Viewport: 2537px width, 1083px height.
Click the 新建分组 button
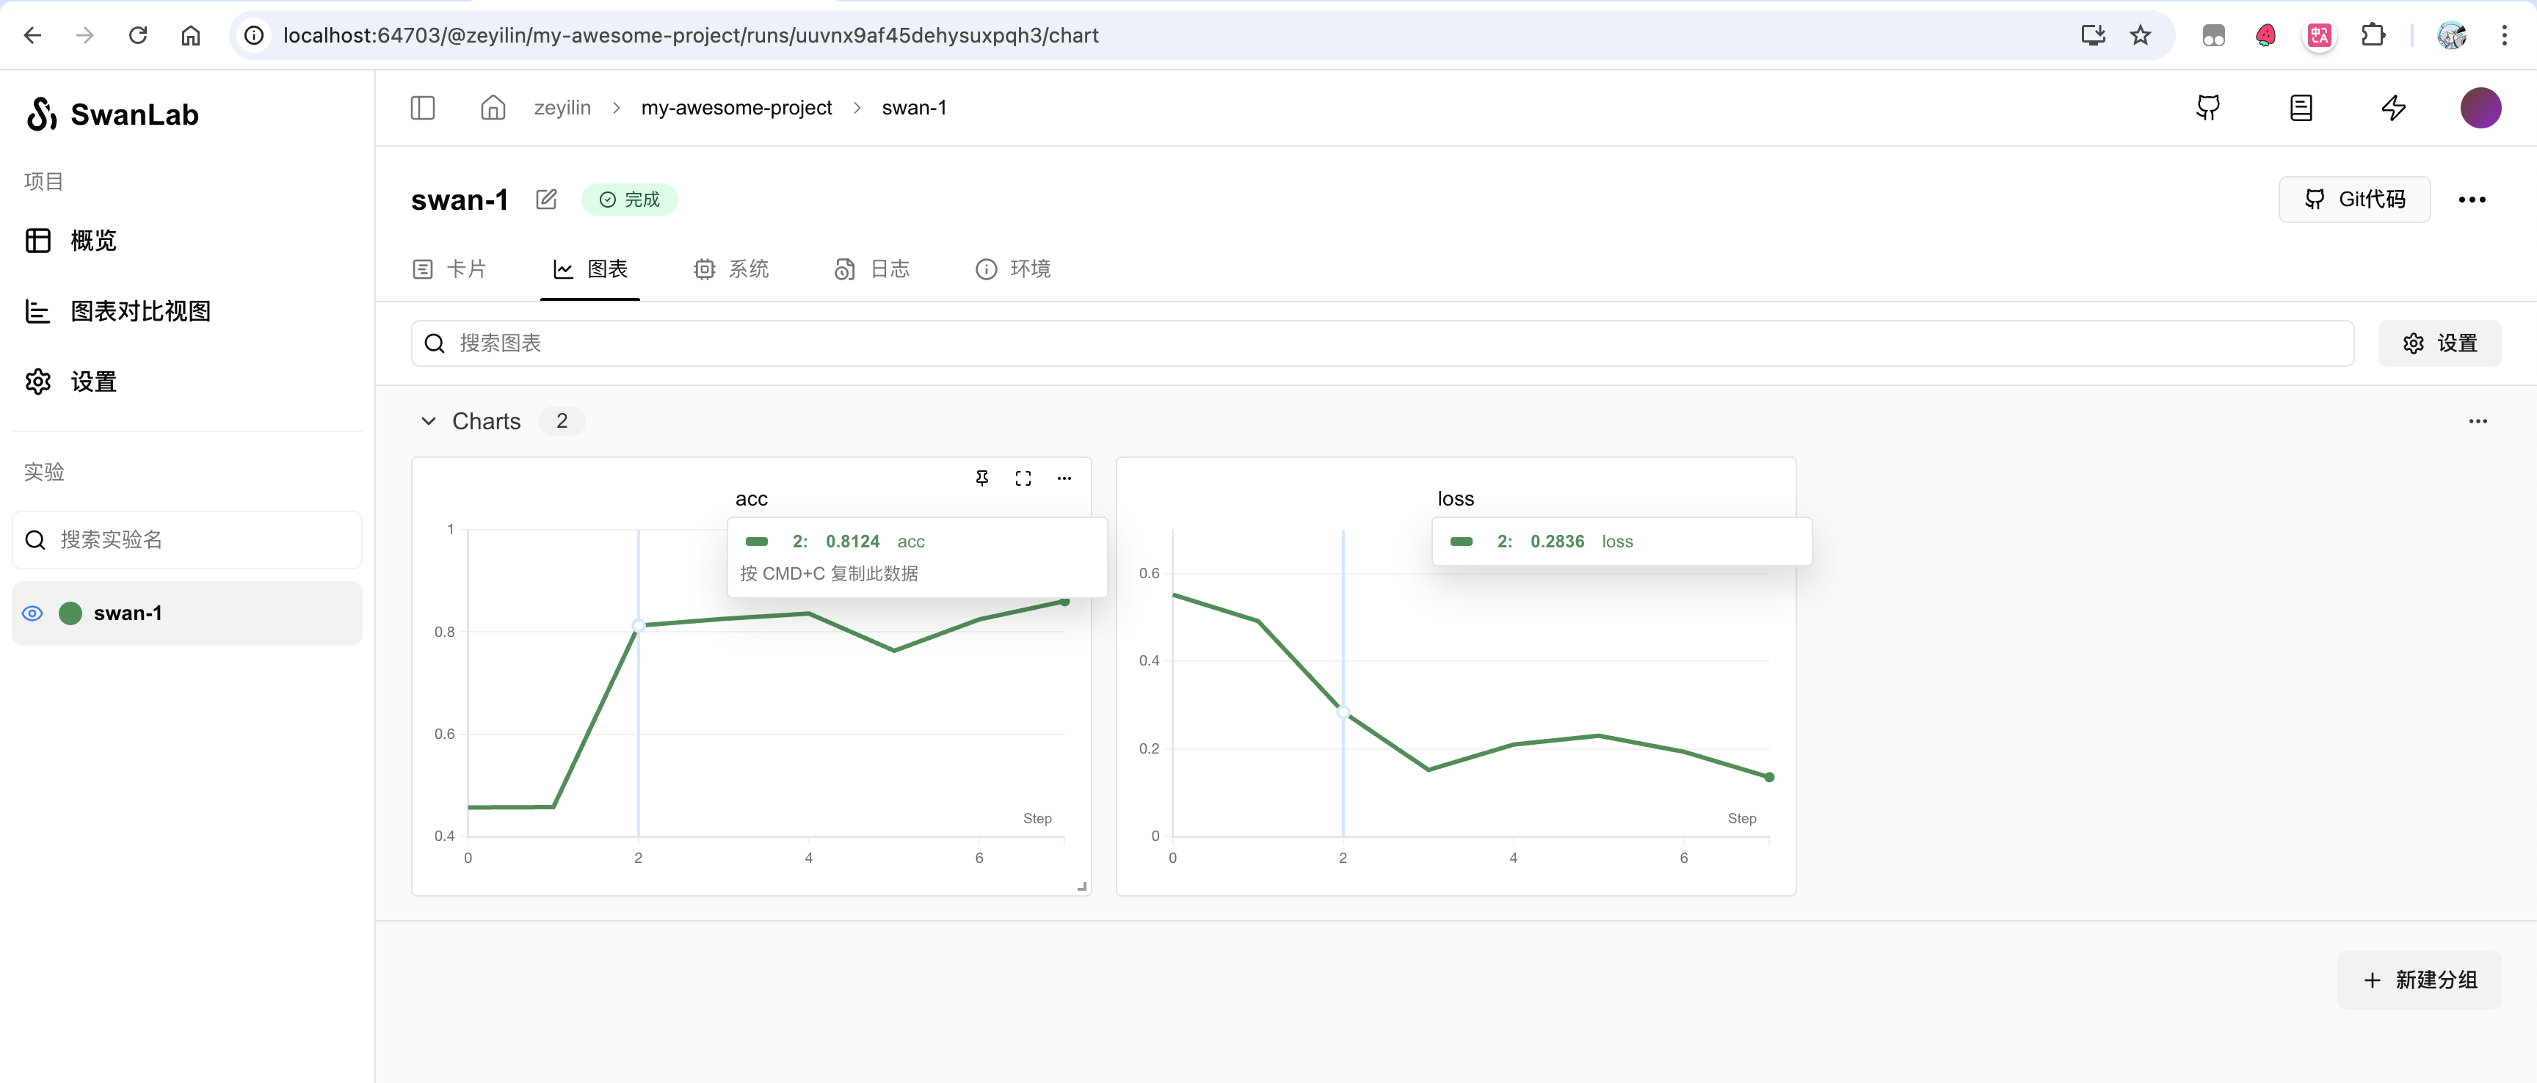[x=2419, y=980]
